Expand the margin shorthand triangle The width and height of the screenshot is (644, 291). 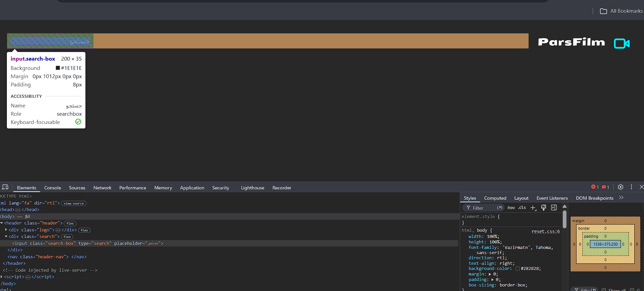tap(490, 274)
